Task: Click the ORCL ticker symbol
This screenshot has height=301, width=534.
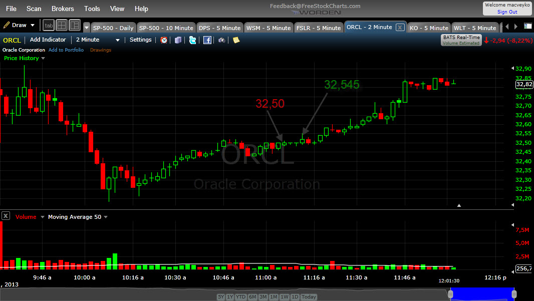Action: 12,40
